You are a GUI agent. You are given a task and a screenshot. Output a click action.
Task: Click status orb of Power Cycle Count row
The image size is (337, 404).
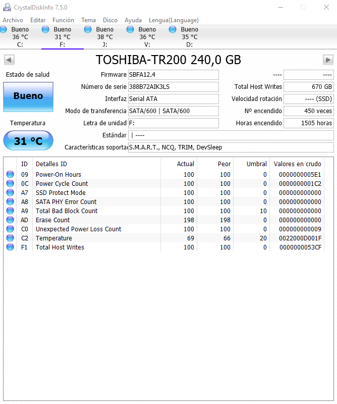(x=10, y=183)
